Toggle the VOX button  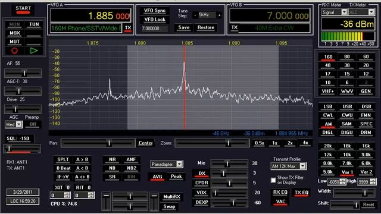pos(202,193)
